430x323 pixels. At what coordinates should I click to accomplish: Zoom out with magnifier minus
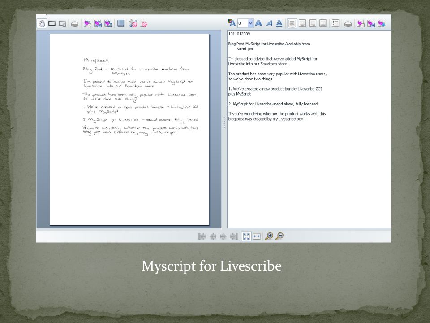pos(279,236)
